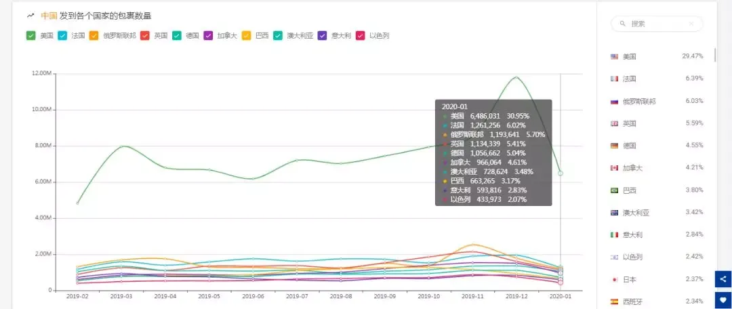The height and width of the screenshot is (309, 732).
Task: Click the United States flag icon
Action: (614, 56)
